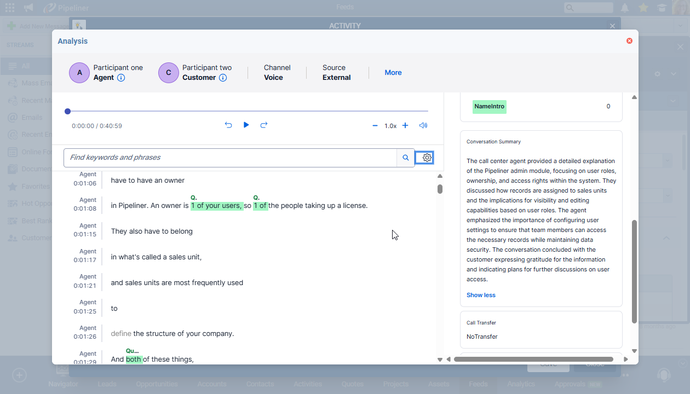The height and width of the screenshot is (394, 690).
Task: Click the highlighted word "both"
Action: pyautogui.click(x=134, y=360)
